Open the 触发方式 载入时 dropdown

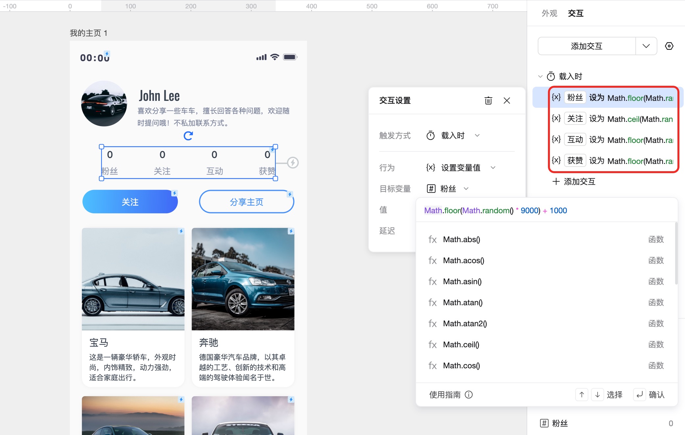477,135
